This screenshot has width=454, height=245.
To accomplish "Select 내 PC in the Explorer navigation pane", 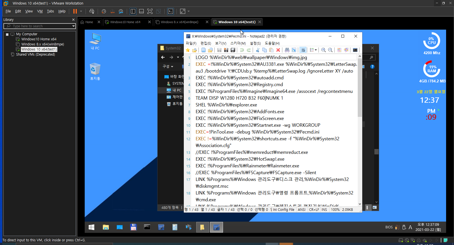I will (x=174, y=90).
